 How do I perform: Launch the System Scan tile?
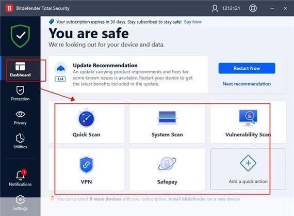tap(167, 122)
